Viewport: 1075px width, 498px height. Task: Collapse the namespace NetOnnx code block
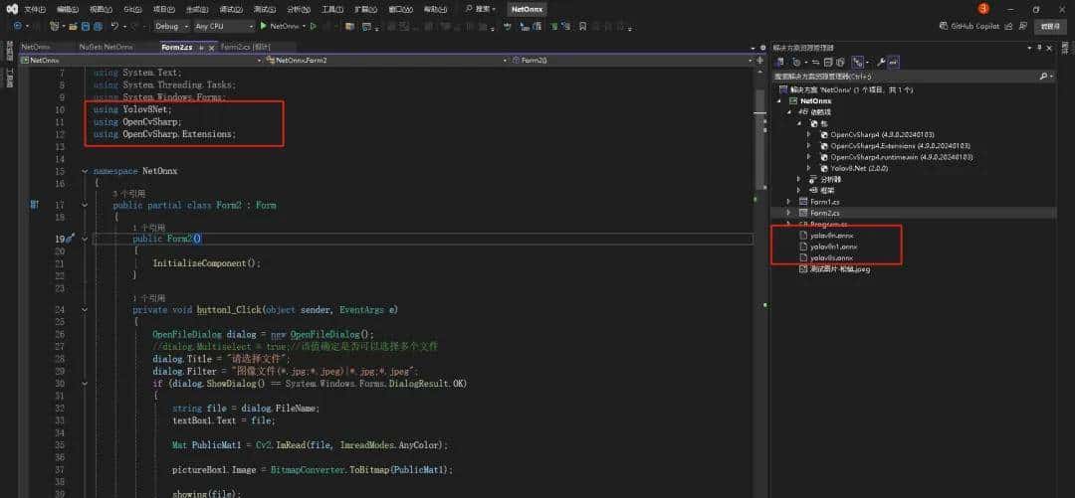click(85, 171)
